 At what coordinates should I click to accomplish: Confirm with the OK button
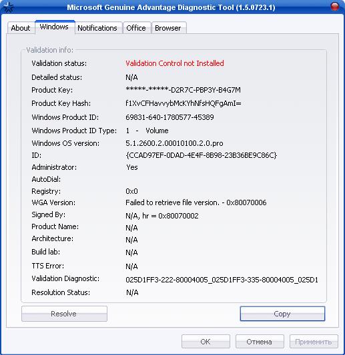[x=206, y=342]
